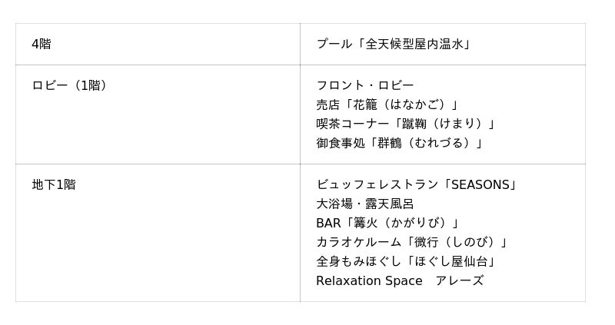This screenshot has height=325, width=615.
Task: Click the 地下1階 floor label
Action: click(x=54, y=185)
